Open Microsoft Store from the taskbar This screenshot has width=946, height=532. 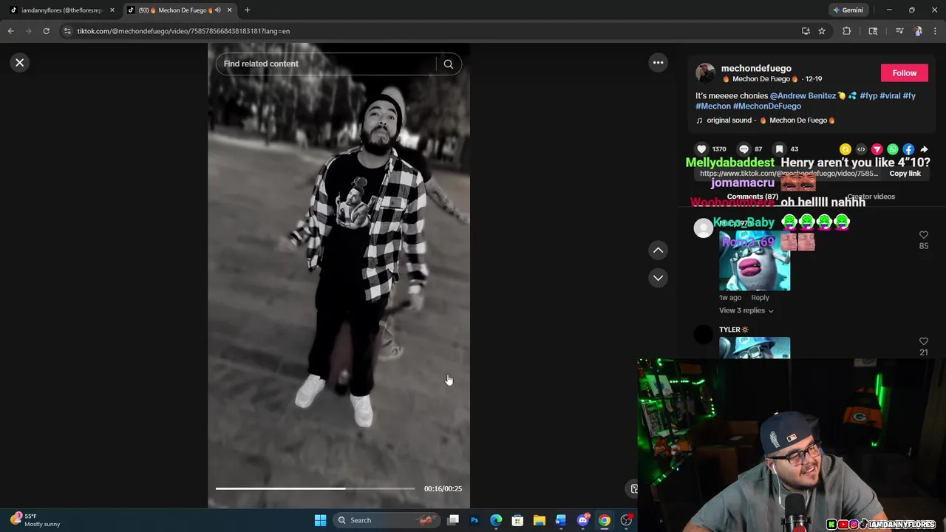517,520
